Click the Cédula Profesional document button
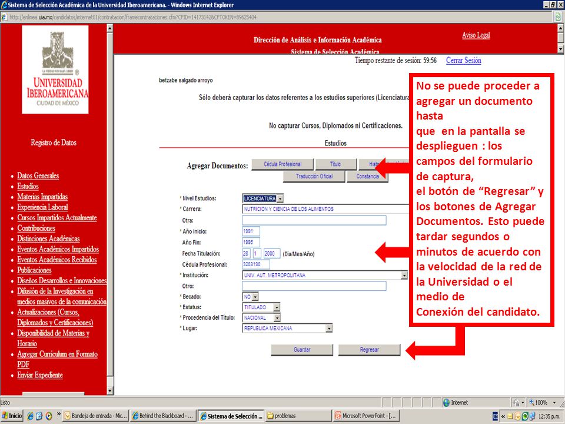Image resolution: width=565 pixels, height=424 pixels. (x=282, y=164)
